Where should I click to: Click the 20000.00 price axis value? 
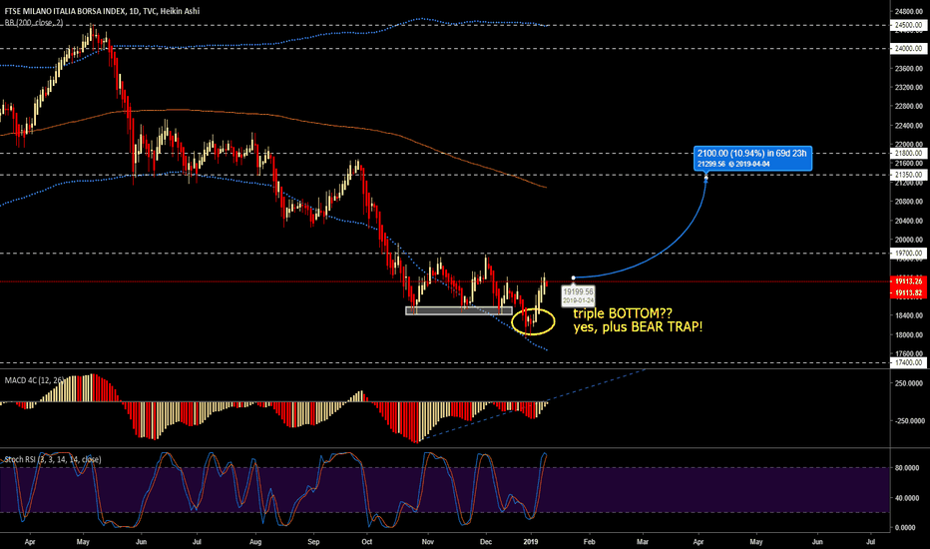[908, 240]
